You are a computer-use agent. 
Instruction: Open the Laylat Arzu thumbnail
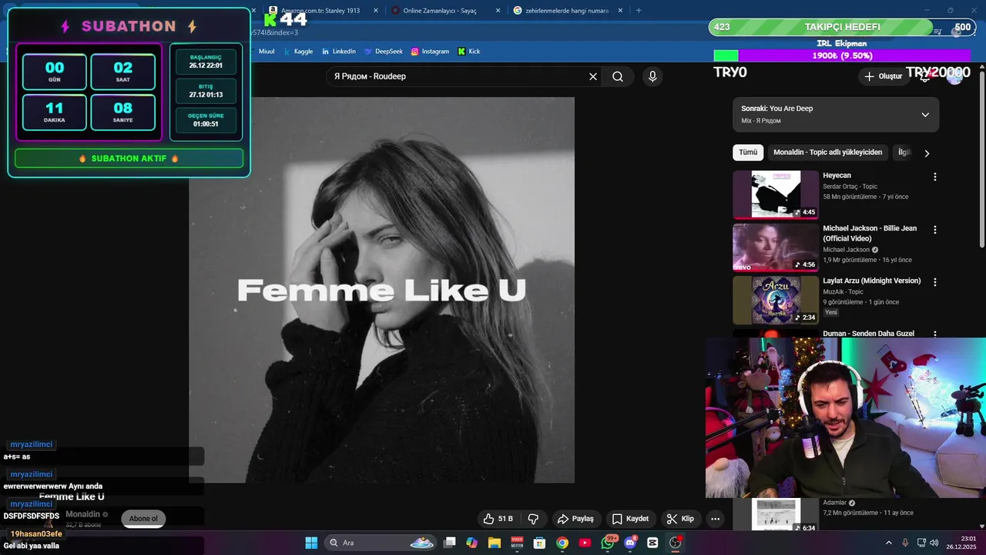776,300
